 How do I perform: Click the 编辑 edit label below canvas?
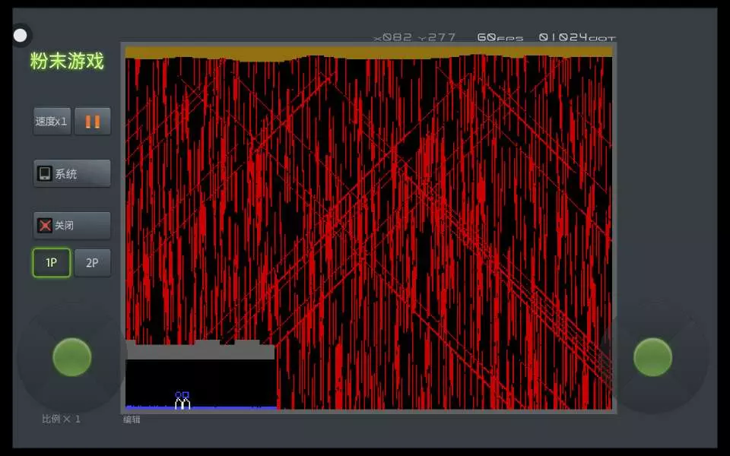(x=132, y=420)
